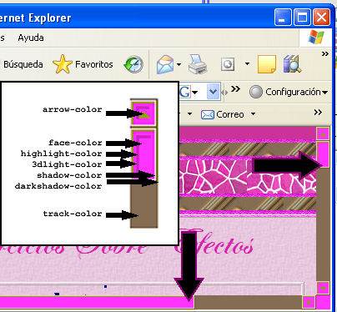337x312 pixels.
Task: Click the Búsqueda toolbar button
Action: pos(23,64)
